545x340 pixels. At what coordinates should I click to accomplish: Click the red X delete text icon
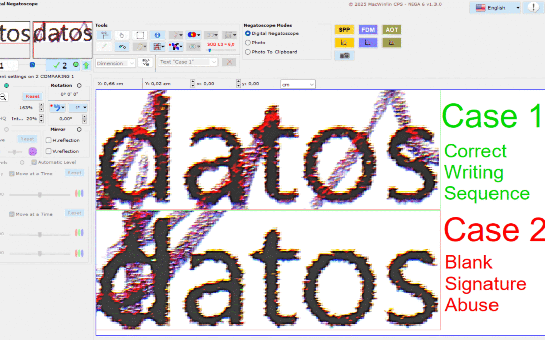229,62
